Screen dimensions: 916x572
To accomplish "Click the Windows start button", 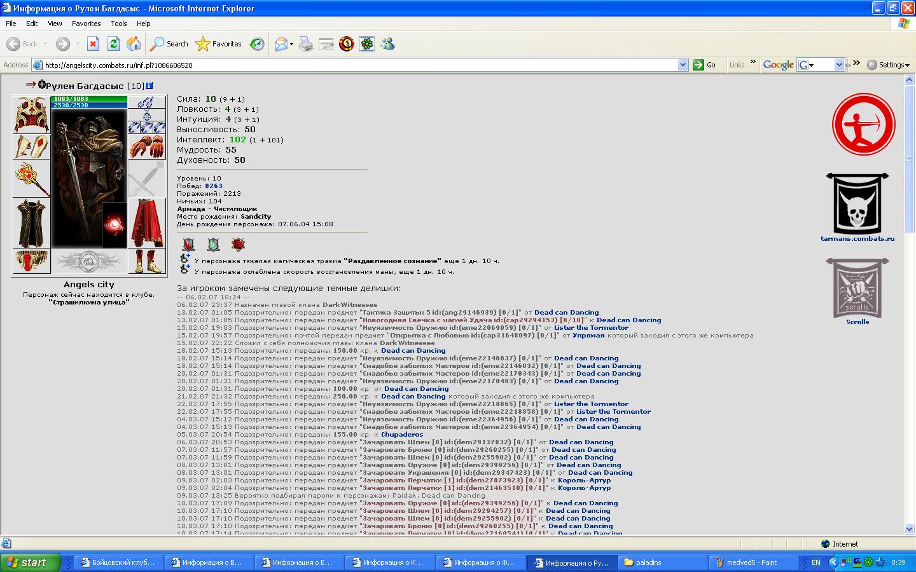I will (x=30, y=562).
